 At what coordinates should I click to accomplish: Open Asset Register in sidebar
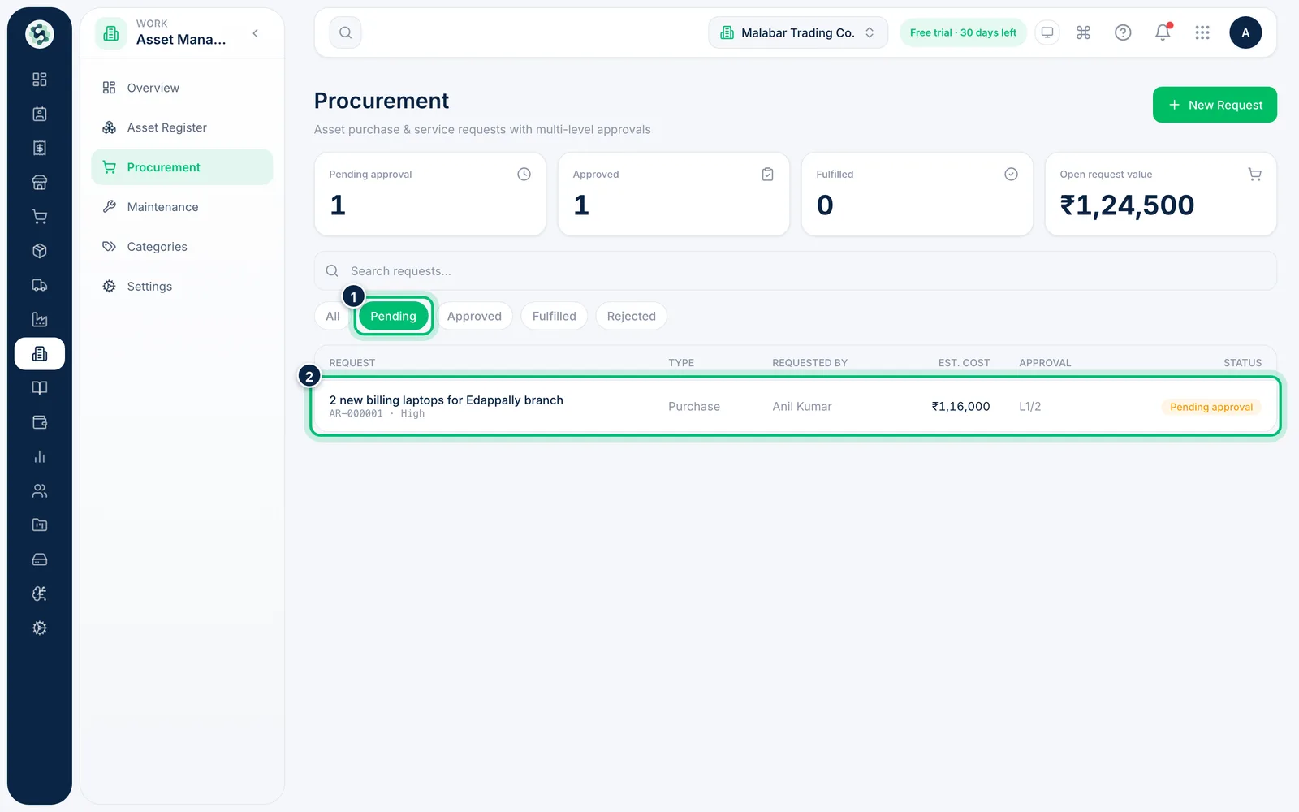pyautogui.click(x=182, y=127)
